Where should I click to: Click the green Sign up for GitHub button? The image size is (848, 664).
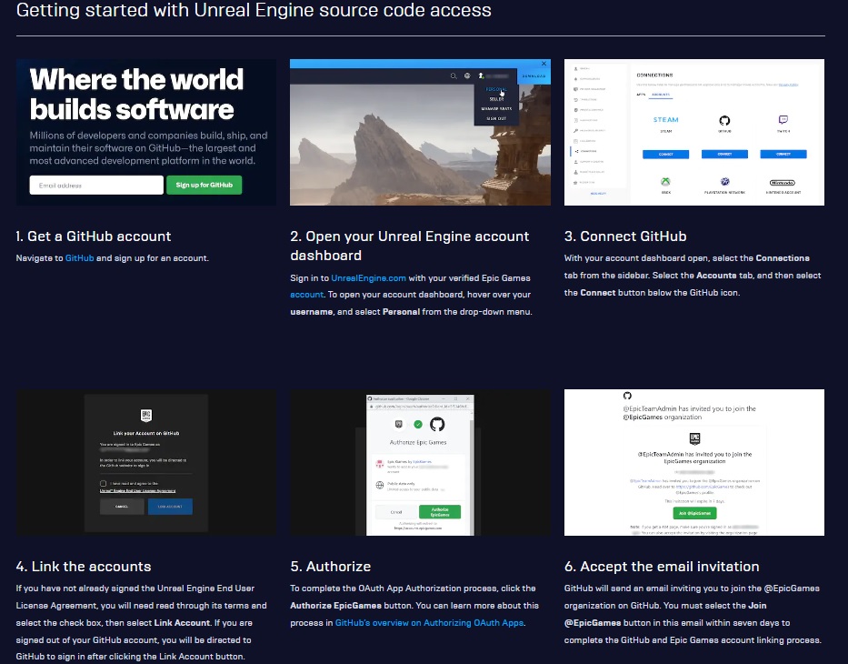click(204, 185)
